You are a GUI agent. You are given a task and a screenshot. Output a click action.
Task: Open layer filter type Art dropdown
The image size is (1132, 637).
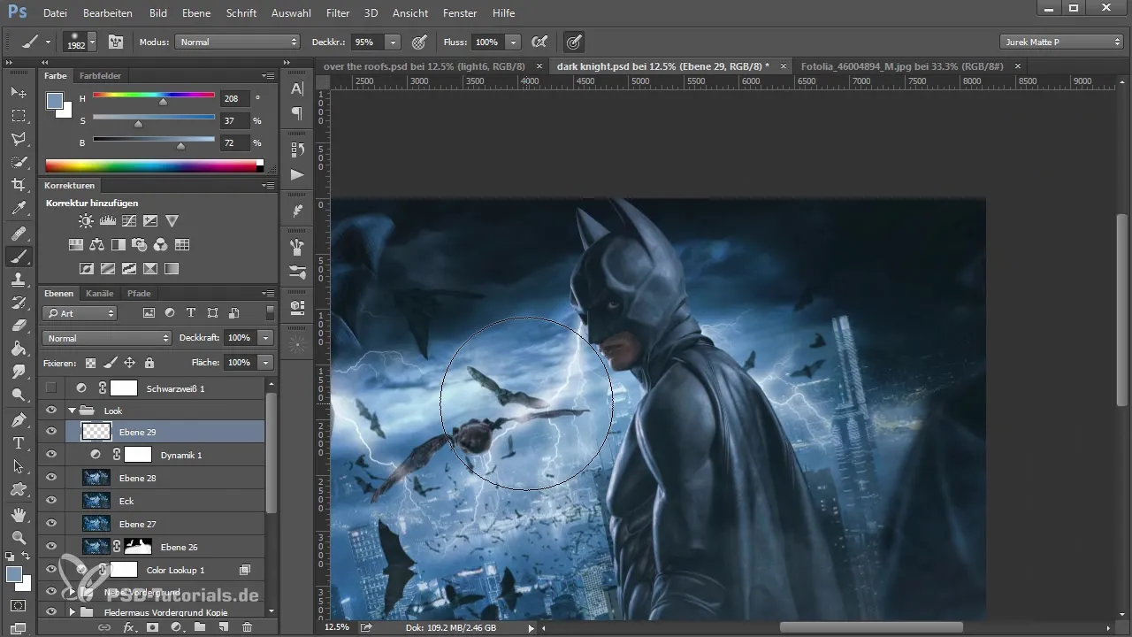(80, 313)
